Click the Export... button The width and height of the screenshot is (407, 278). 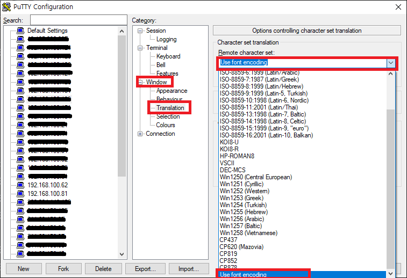pyautogui.click(x=145, y=269)
